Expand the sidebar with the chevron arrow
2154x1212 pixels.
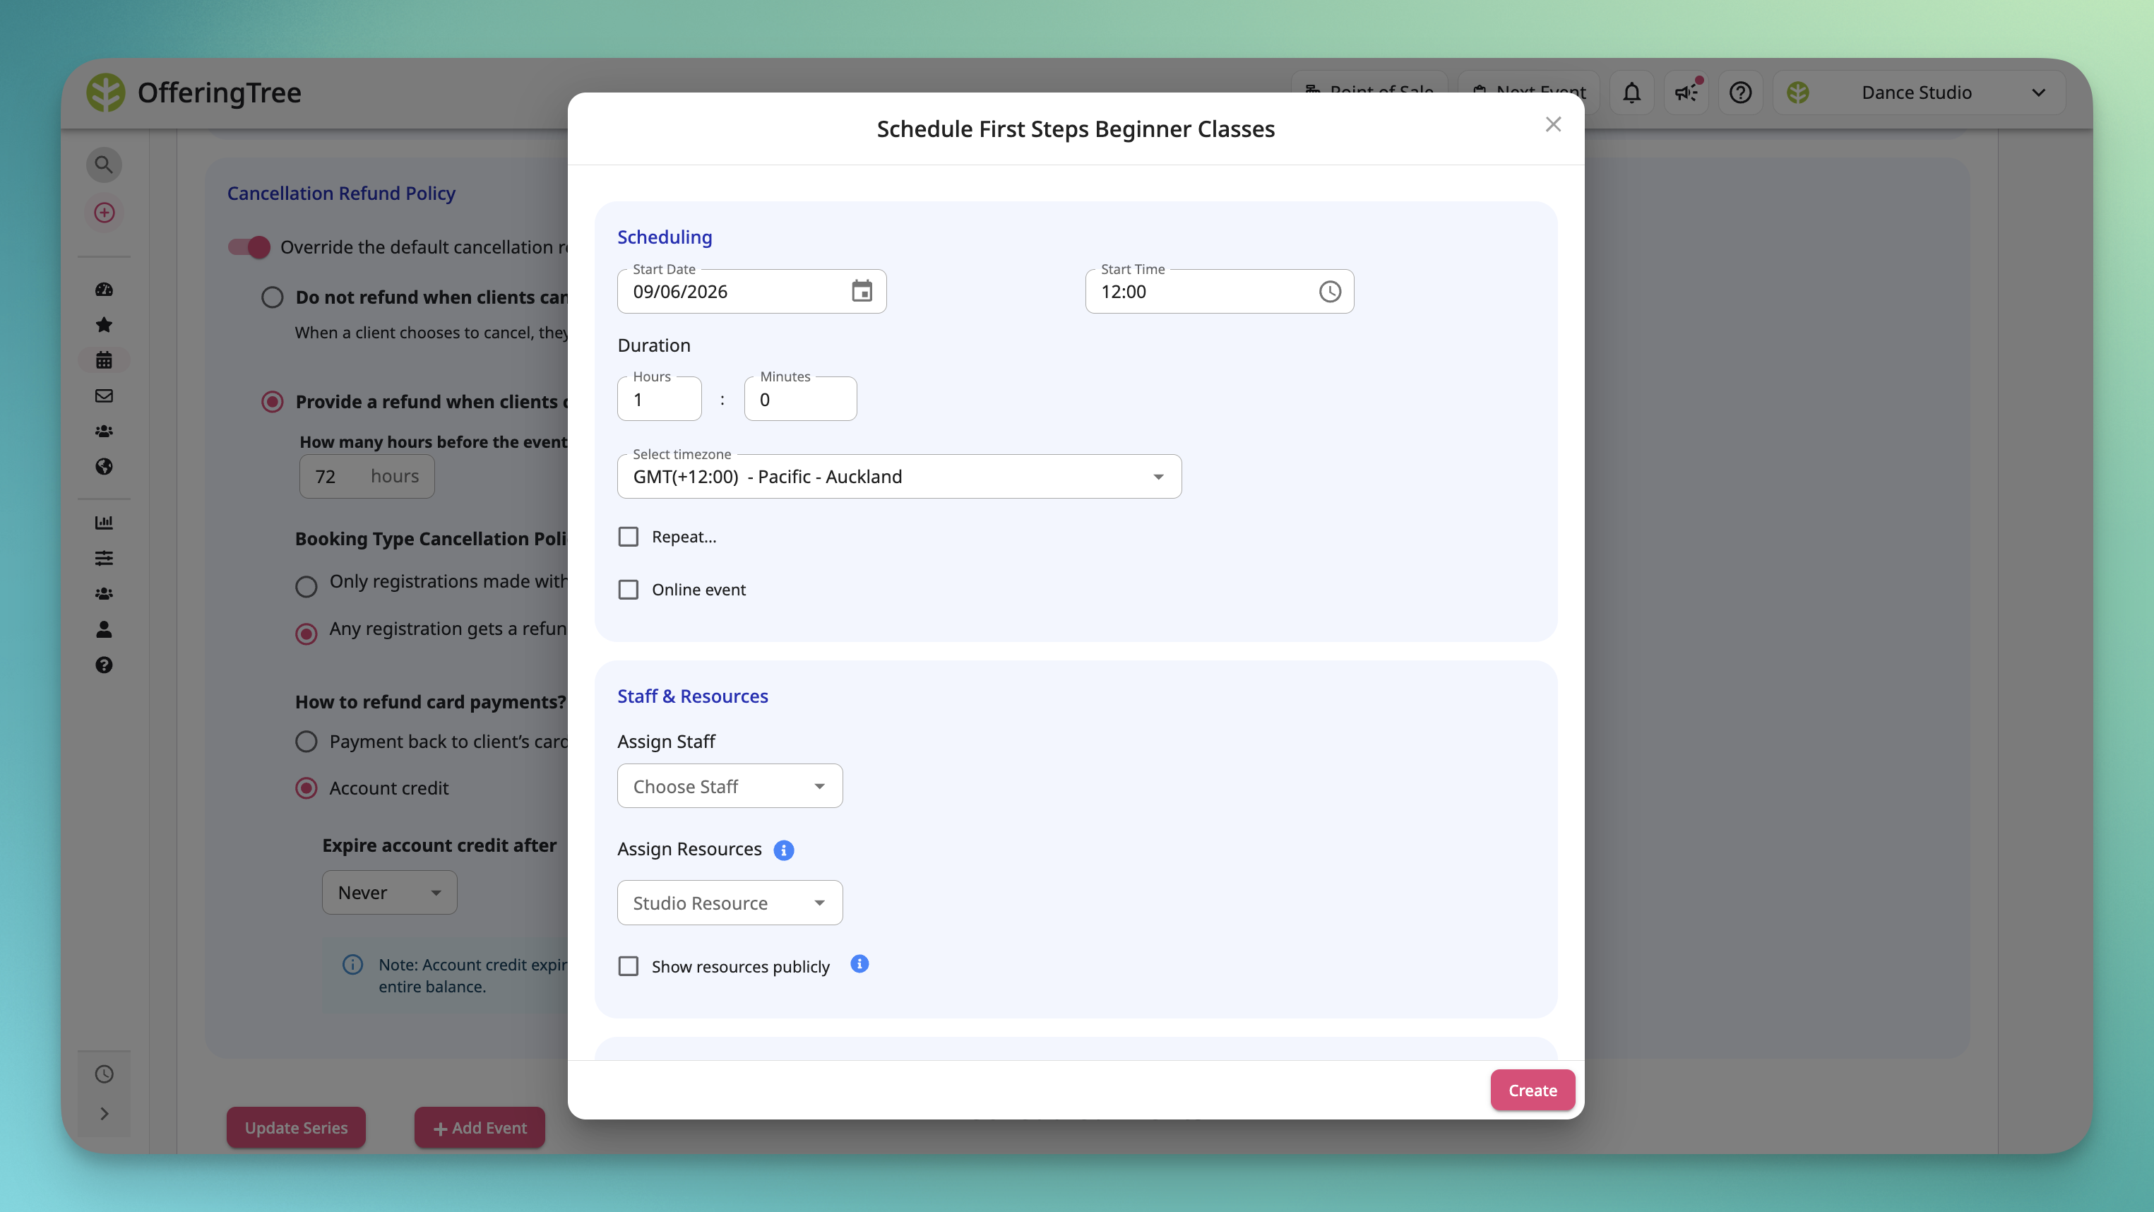(x=104, y=1113)
